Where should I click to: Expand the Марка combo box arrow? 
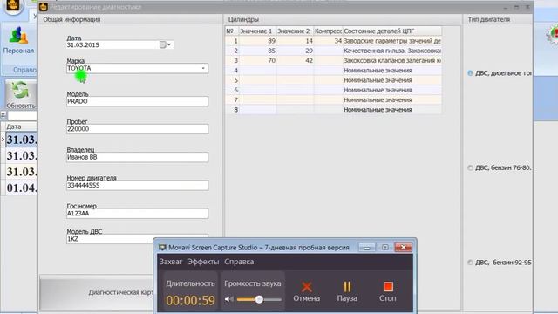coord(203,68)
